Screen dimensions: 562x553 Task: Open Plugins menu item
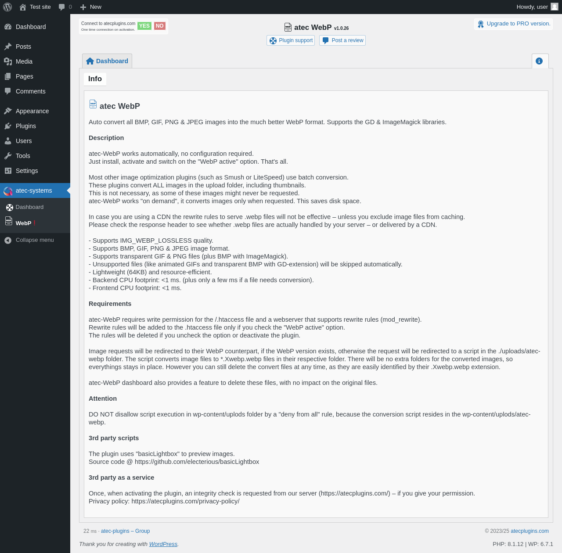tap(35, 126)
